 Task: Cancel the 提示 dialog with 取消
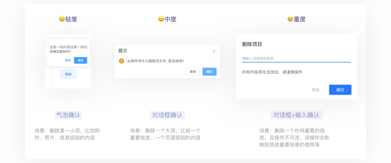193,71
